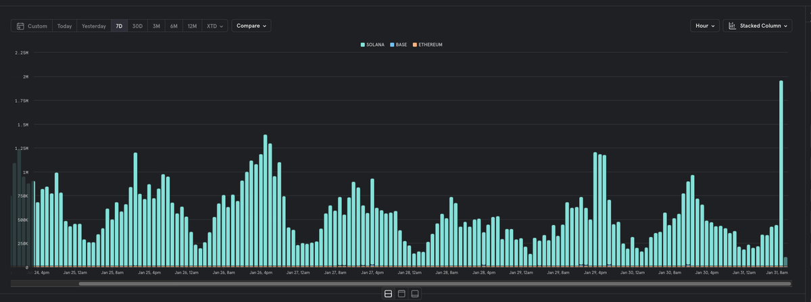
Task: Click the Jan 30, 12am axis label
Action: click(631, 273)
